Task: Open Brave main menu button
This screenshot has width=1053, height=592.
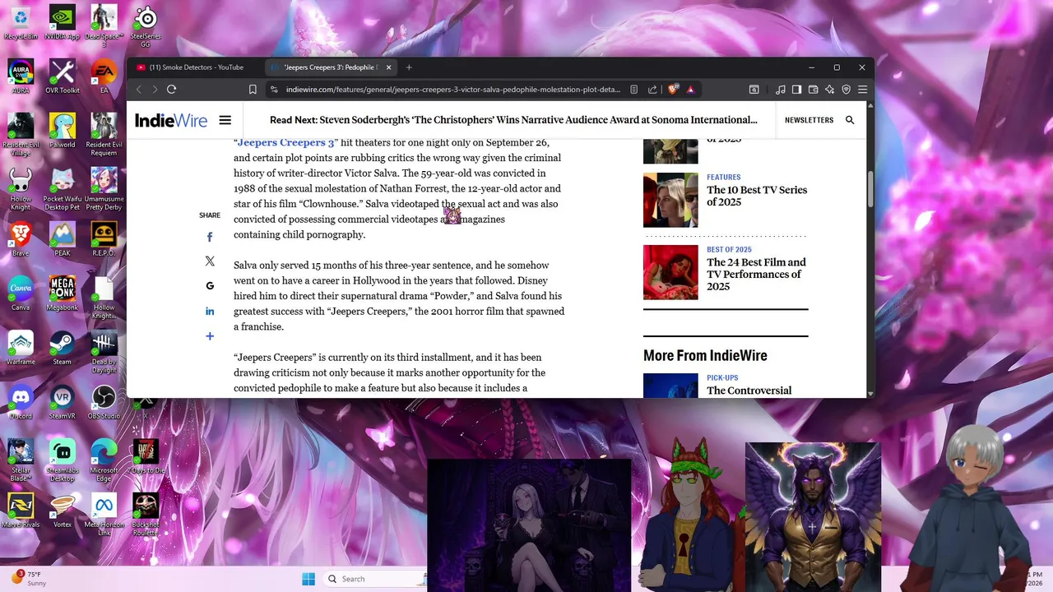Action: pos(862,90)
